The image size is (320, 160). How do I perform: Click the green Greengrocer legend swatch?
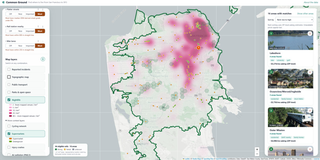[x=10, y=141]
